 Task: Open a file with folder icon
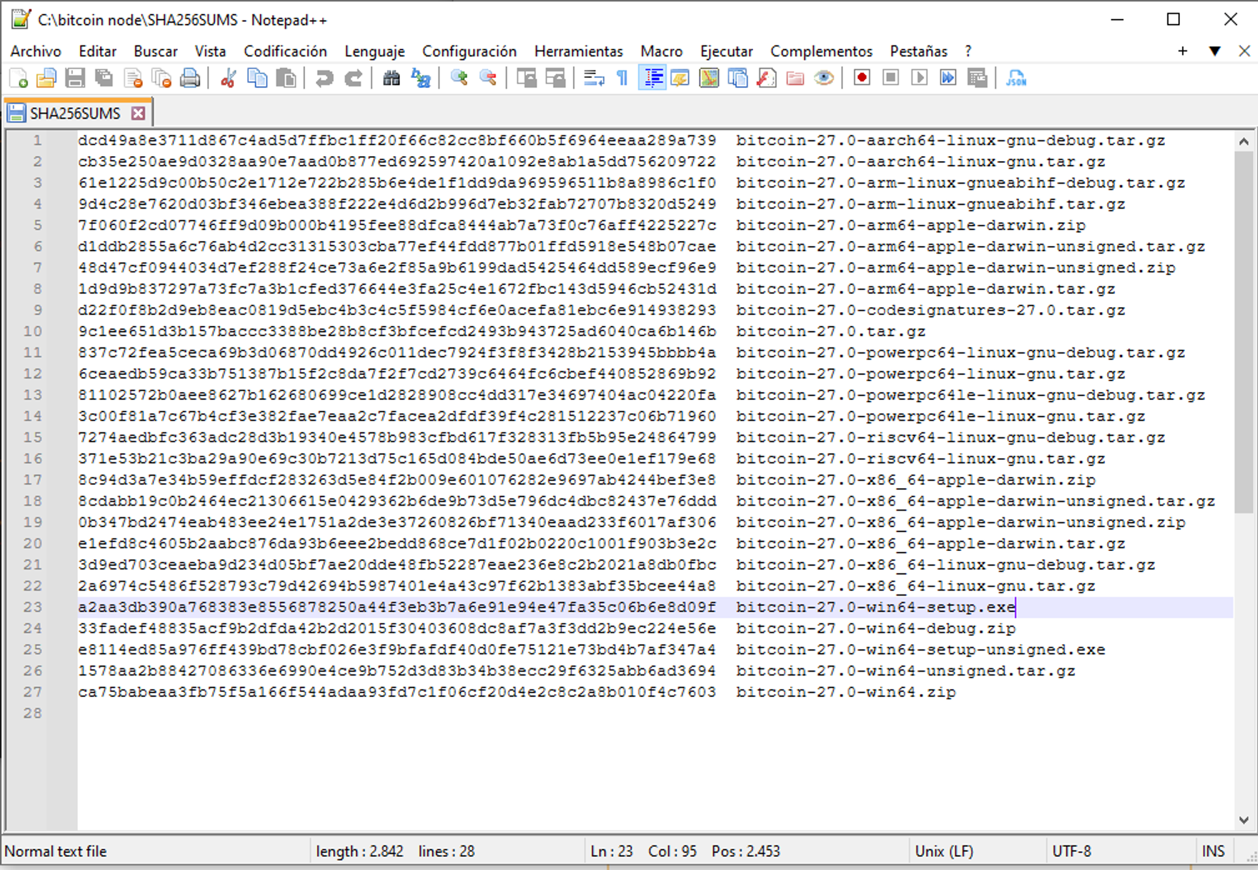(x=47, y=79)
